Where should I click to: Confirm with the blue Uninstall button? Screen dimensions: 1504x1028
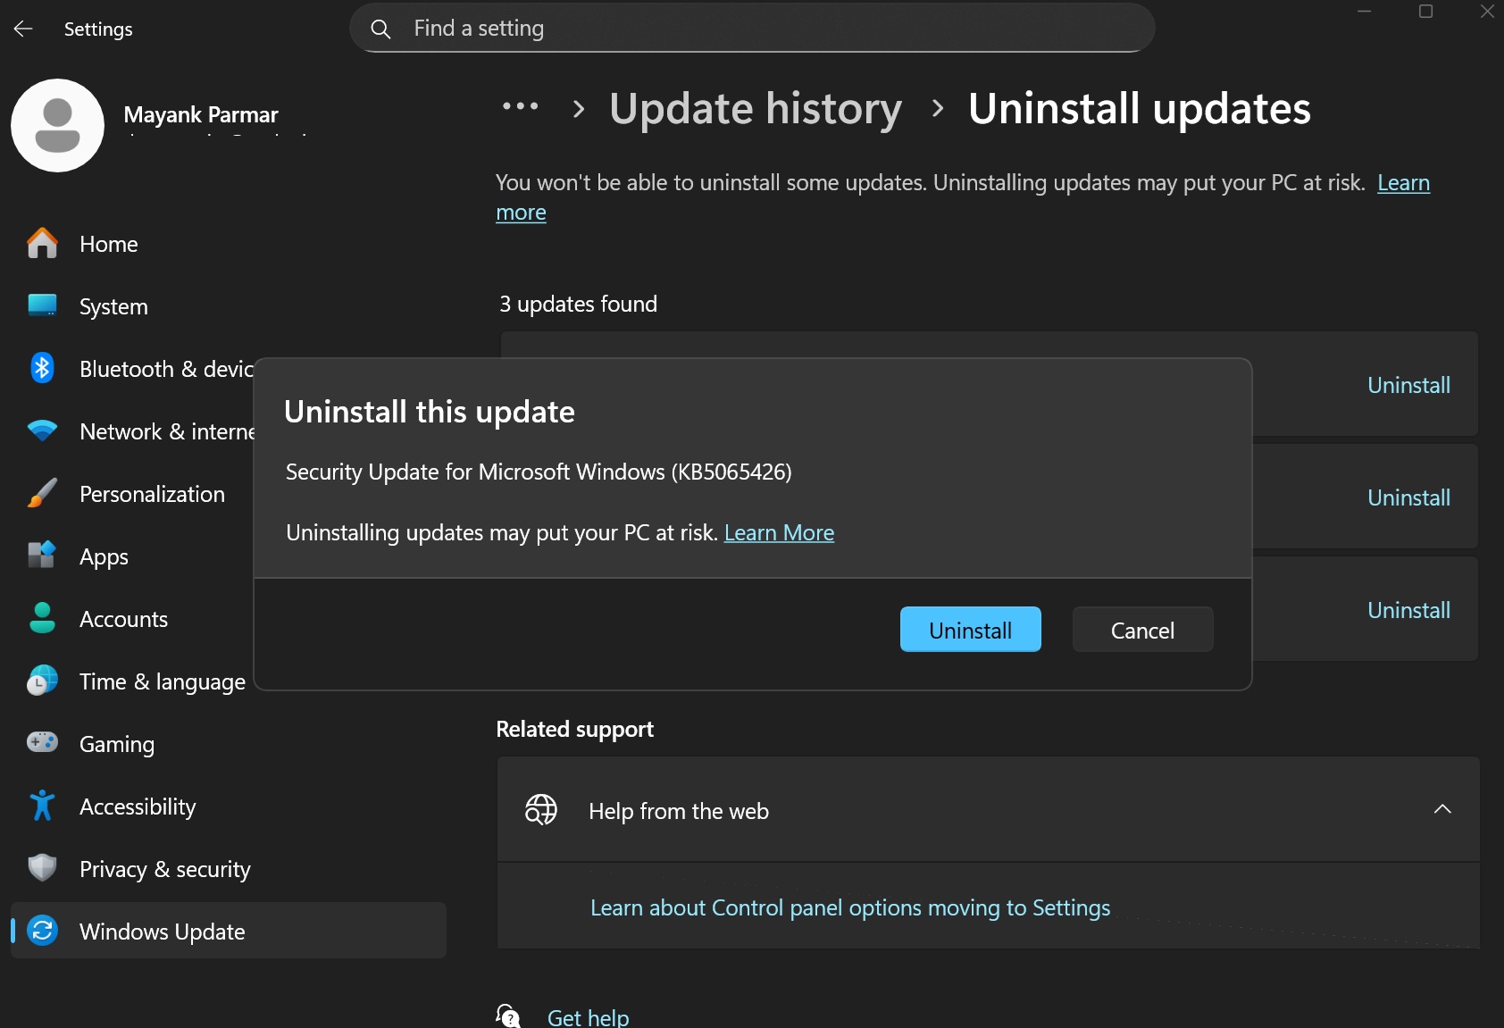[x=970, y=630]
